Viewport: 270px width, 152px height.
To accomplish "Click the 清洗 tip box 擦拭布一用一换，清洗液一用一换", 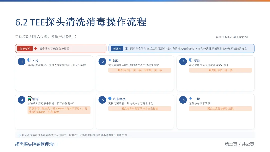I will click(140, 70).
